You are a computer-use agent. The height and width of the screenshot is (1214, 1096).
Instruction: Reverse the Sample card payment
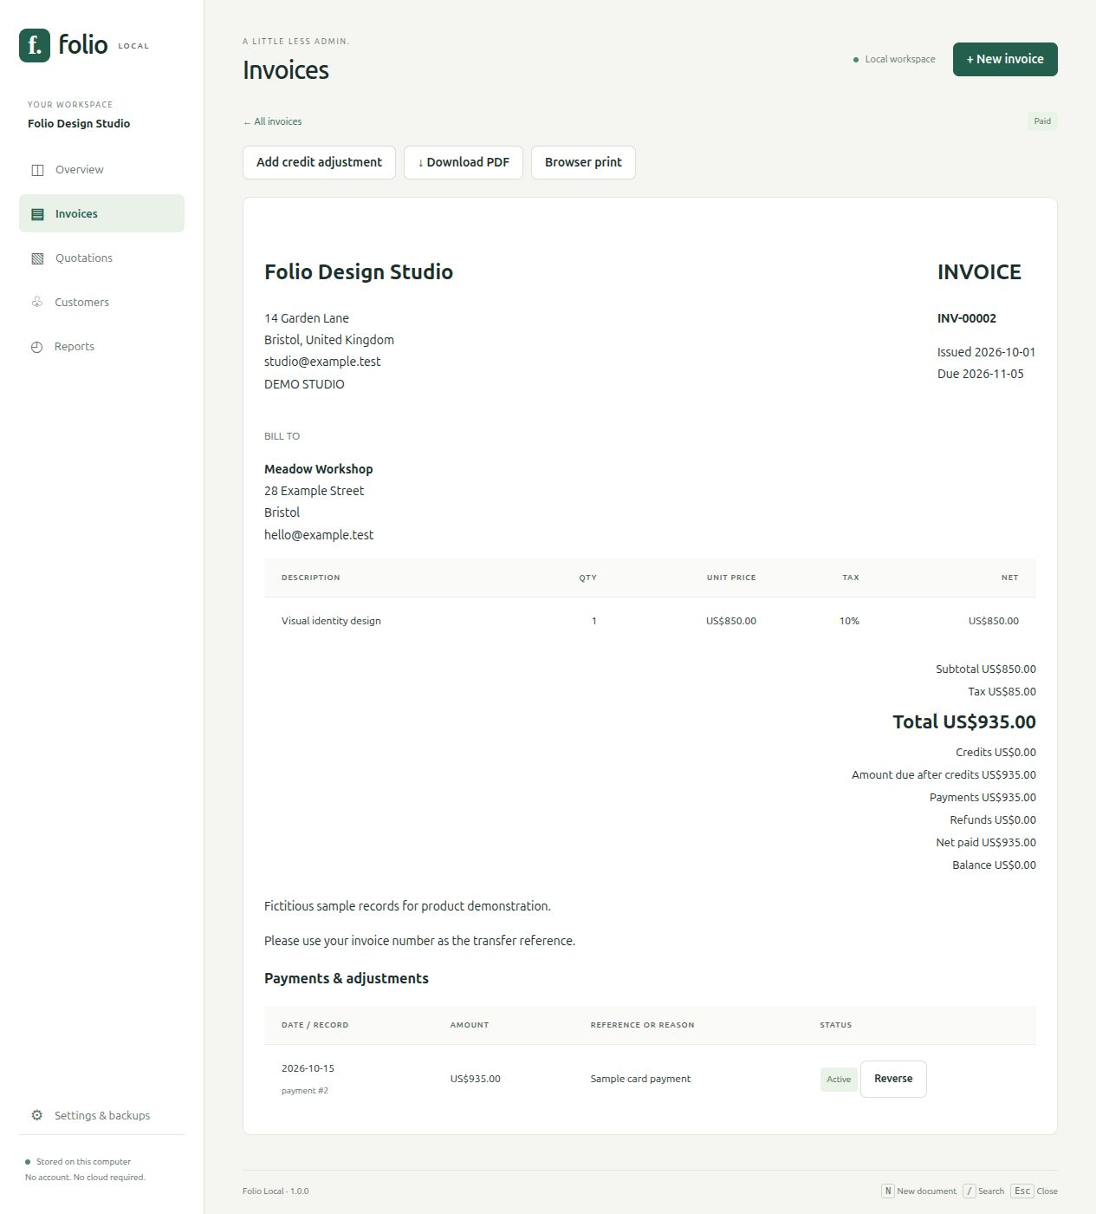(x=893, y=1079)
